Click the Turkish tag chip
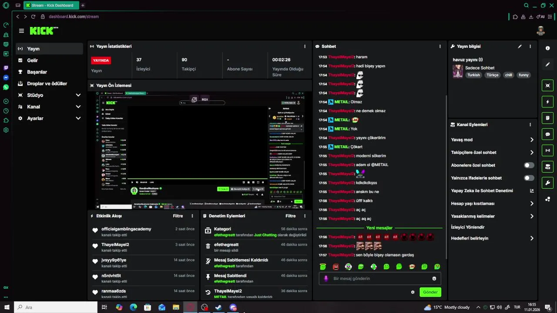The image size is (557, 313). [473, 75]
